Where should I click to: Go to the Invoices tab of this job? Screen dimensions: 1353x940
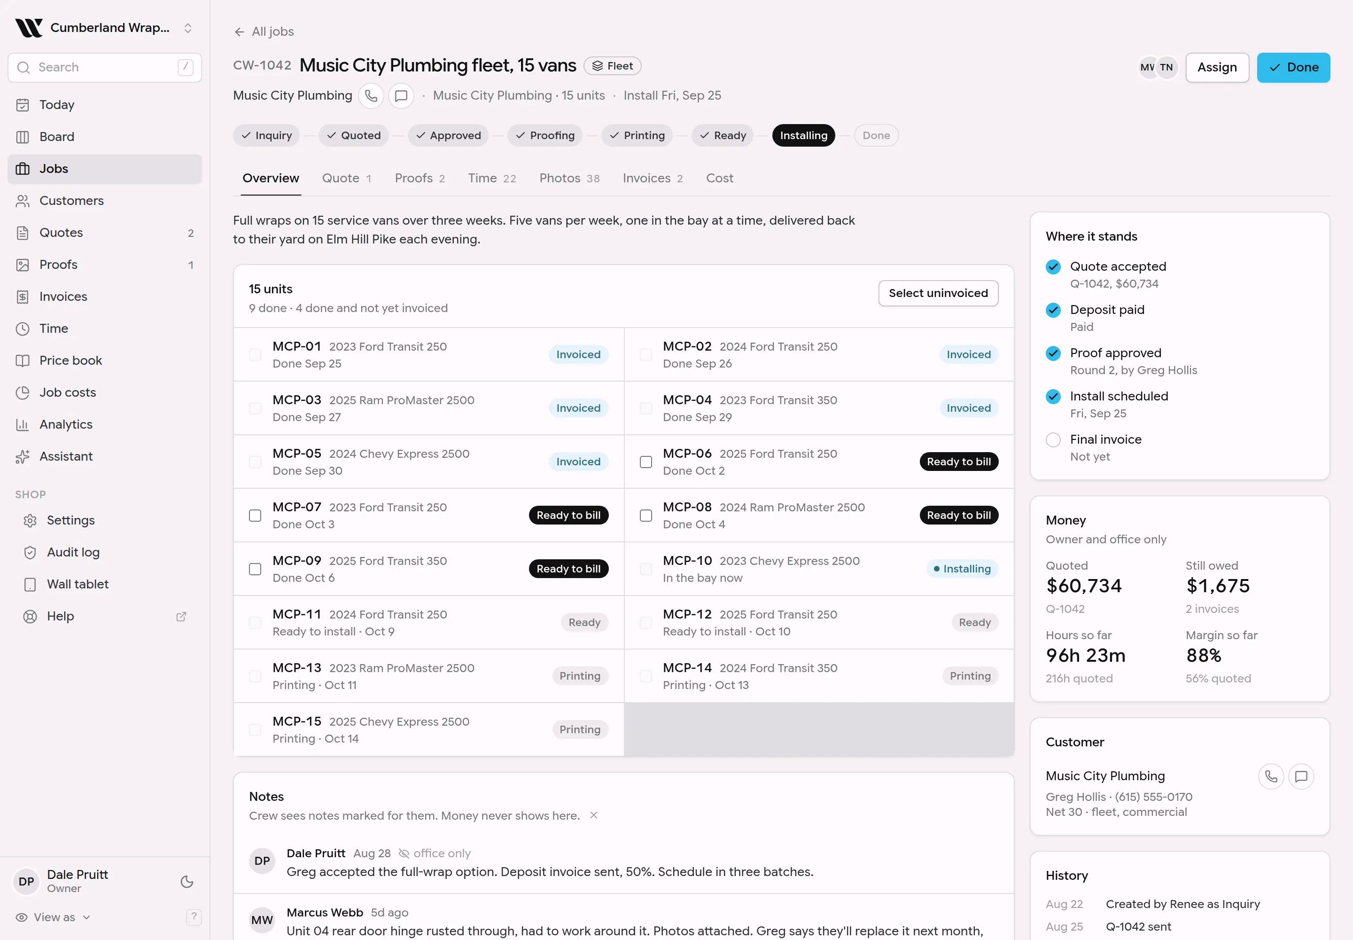(653, 178)
